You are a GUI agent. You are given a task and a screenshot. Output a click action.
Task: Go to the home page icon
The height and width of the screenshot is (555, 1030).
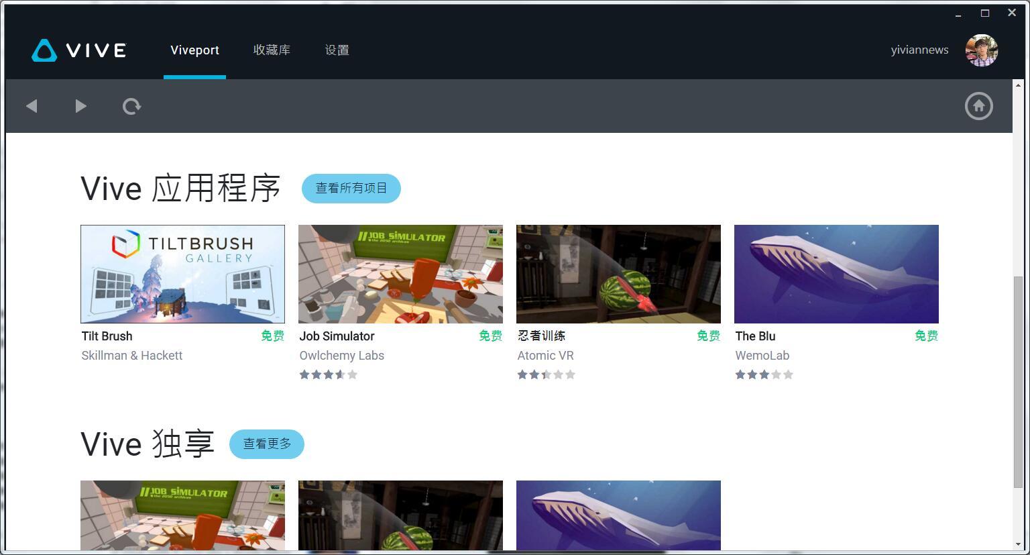click(x=978, y=106)
